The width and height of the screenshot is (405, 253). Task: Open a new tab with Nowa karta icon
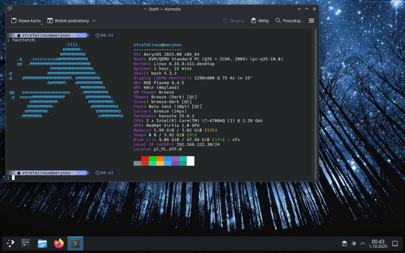coord(13,21)
